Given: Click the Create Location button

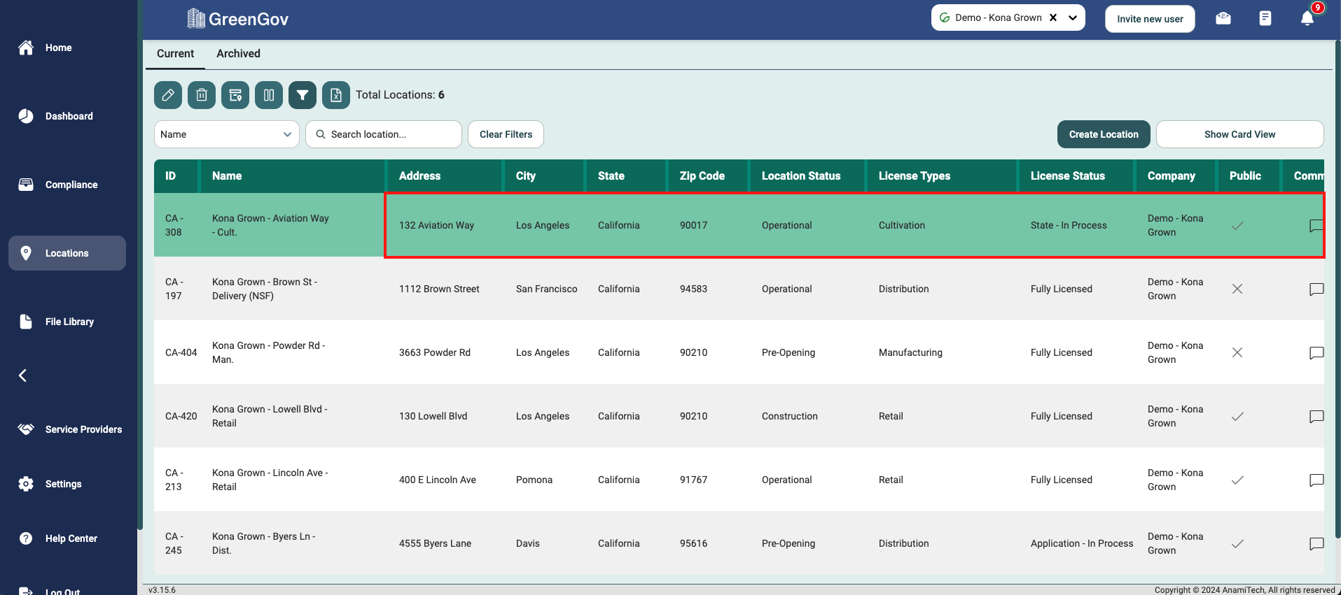Looking at the screenshot, I should pyautogui.click(x=1103, y=134).
